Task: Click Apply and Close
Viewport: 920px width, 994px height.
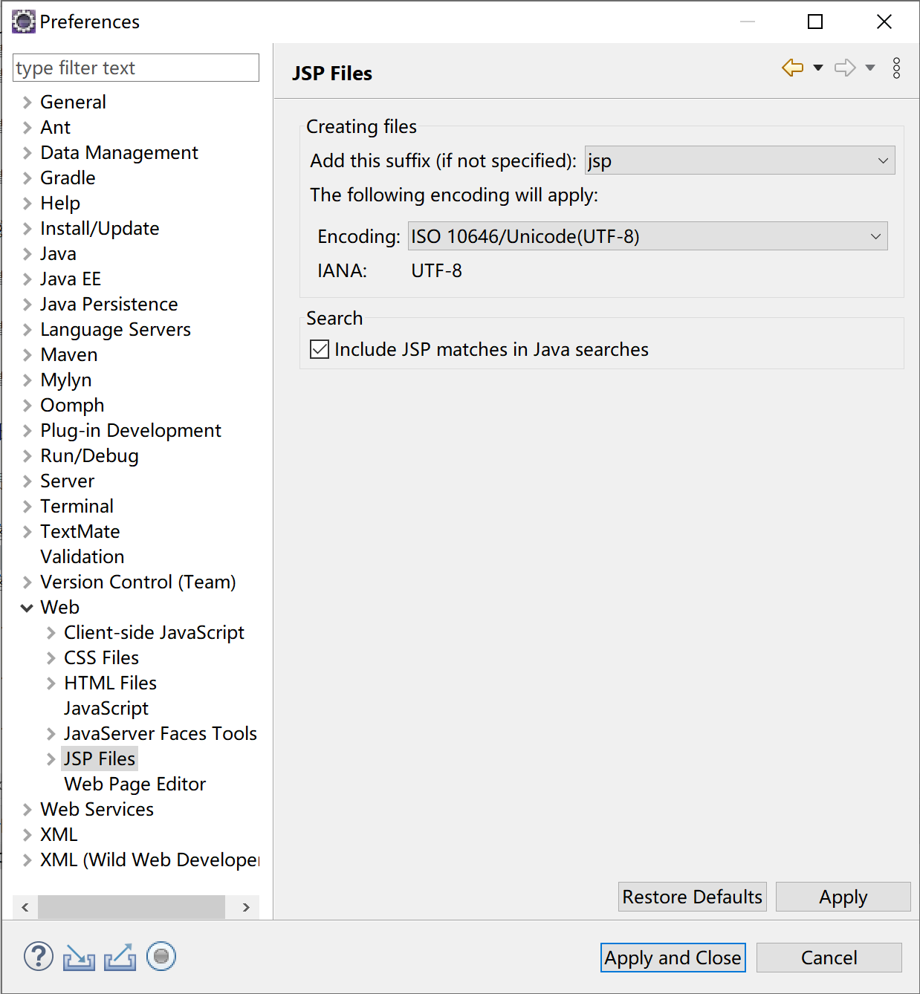Action: point(673,958)
